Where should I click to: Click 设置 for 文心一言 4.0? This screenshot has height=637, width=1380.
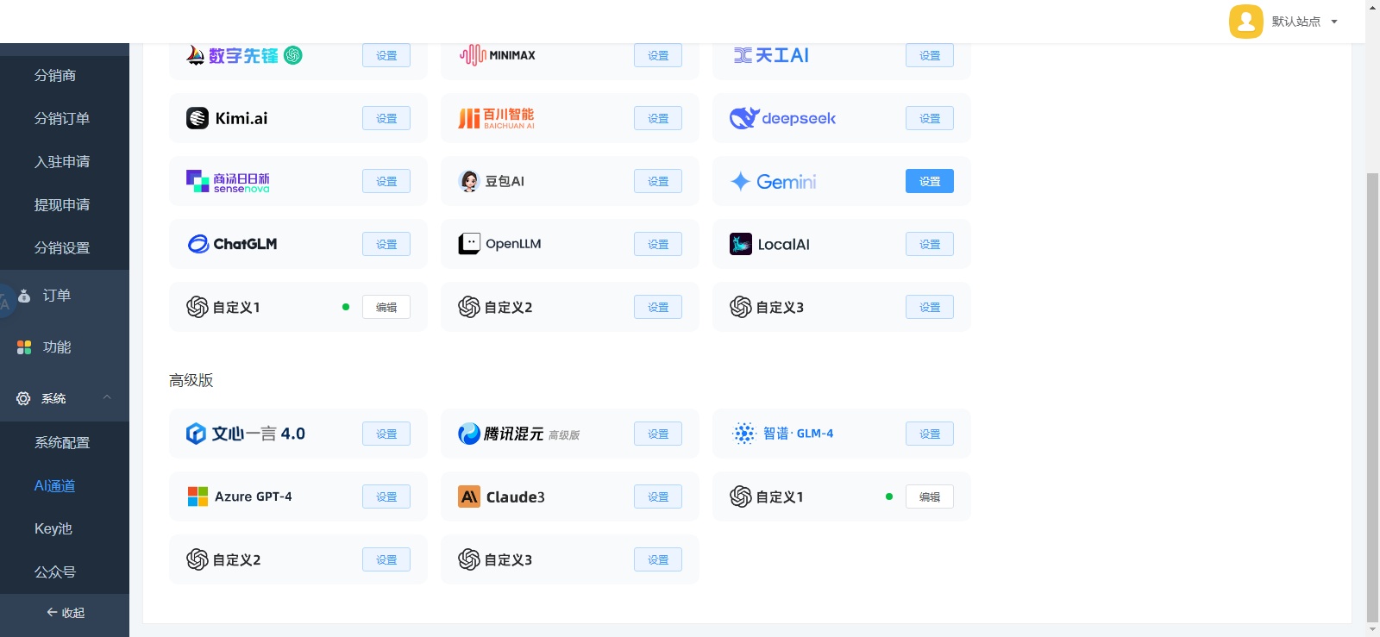point(386,434)
